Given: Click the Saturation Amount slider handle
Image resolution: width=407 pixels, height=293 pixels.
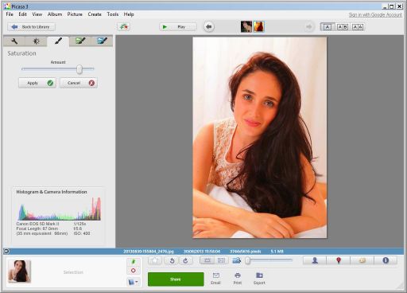Looking at the screenshot, I should [x=79, y=69].
